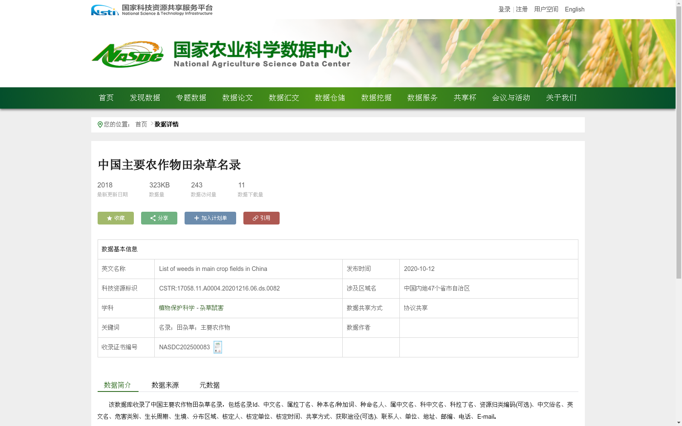Open the 共享杯 menu item
This screenshot has width=682, height=426.
pos(465,98)
